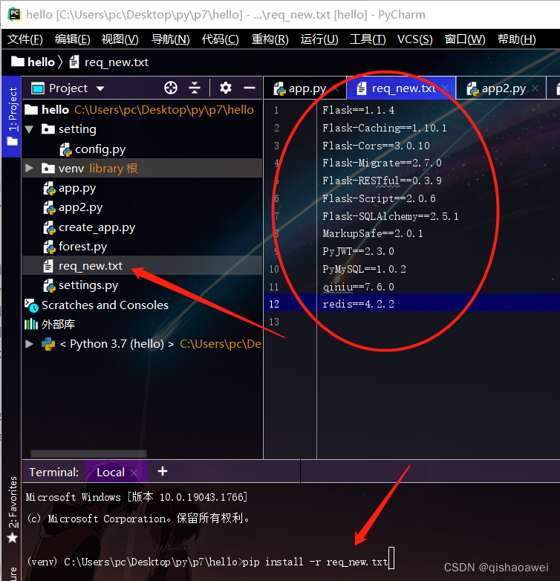Open the 导航(N) menu
This screenshot has height=581, width=560.
[x=171, y=39]
